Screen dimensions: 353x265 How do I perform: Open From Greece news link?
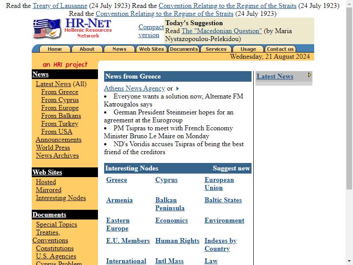[60, 92]
